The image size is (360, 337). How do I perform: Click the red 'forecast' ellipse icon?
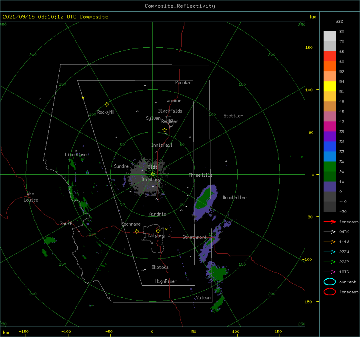pos(330,292)
